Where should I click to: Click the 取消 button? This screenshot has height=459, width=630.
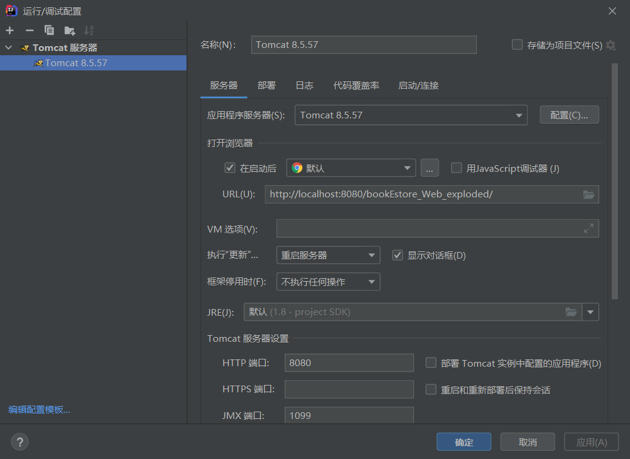[528, 442]
